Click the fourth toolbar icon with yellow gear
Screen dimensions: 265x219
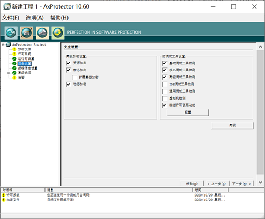click(x=58, y=33)
